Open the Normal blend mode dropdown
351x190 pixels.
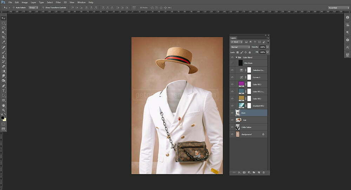240,47
